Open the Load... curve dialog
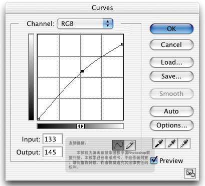This screenshot has height=186, width=205. pyautogui.click(x=171, y=62)
